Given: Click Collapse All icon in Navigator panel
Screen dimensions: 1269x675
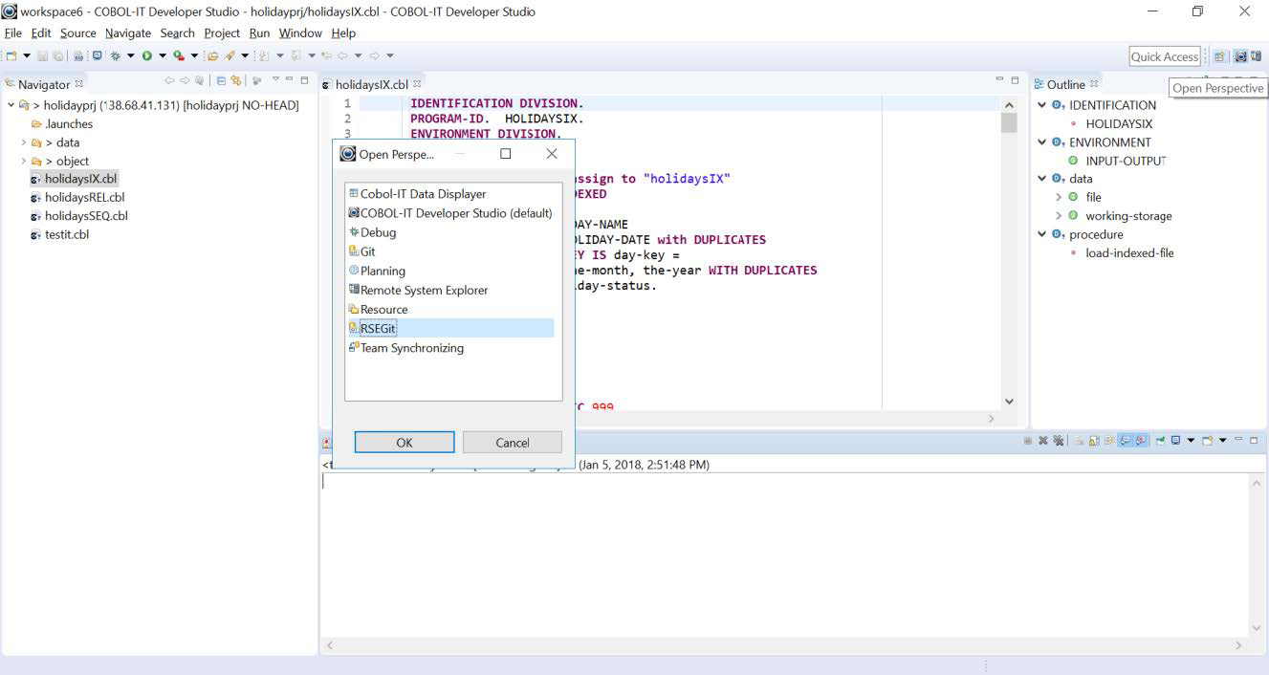Looking at the screenshot, I should click(221, 82).
